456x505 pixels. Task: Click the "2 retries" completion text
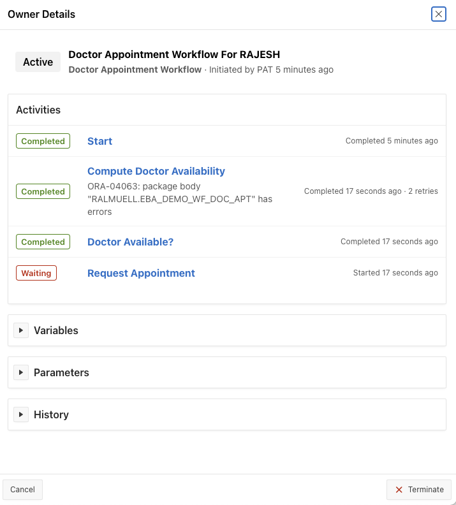click(x=423, y=191)
